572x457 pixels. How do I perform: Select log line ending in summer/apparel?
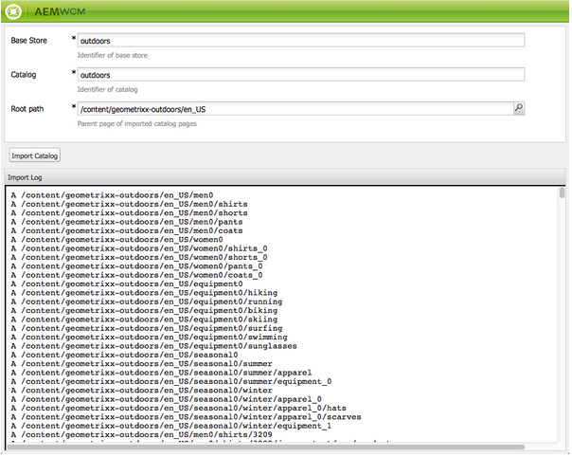pyautogui.click(x=161, y=373)
